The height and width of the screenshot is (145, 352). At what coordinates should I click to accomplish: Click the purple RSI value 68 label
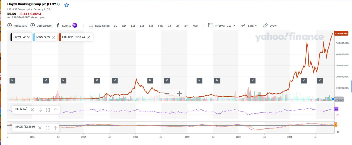[336, 109]
